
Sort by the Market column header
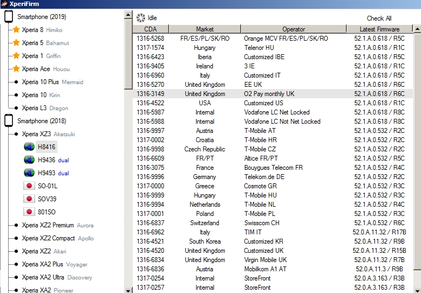point(205,29)
